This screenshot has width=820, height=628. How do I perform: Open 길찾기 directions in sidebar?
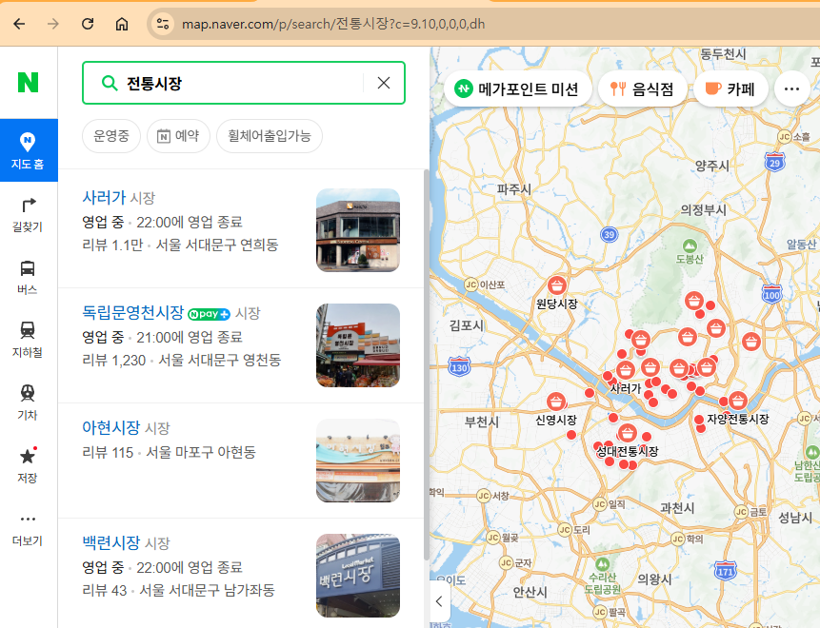28,215
